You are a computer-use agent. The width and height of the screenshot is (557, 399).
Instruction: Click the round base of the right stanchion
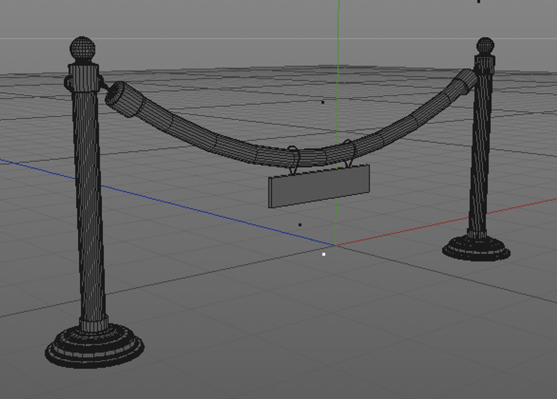[x=476, y=249]
